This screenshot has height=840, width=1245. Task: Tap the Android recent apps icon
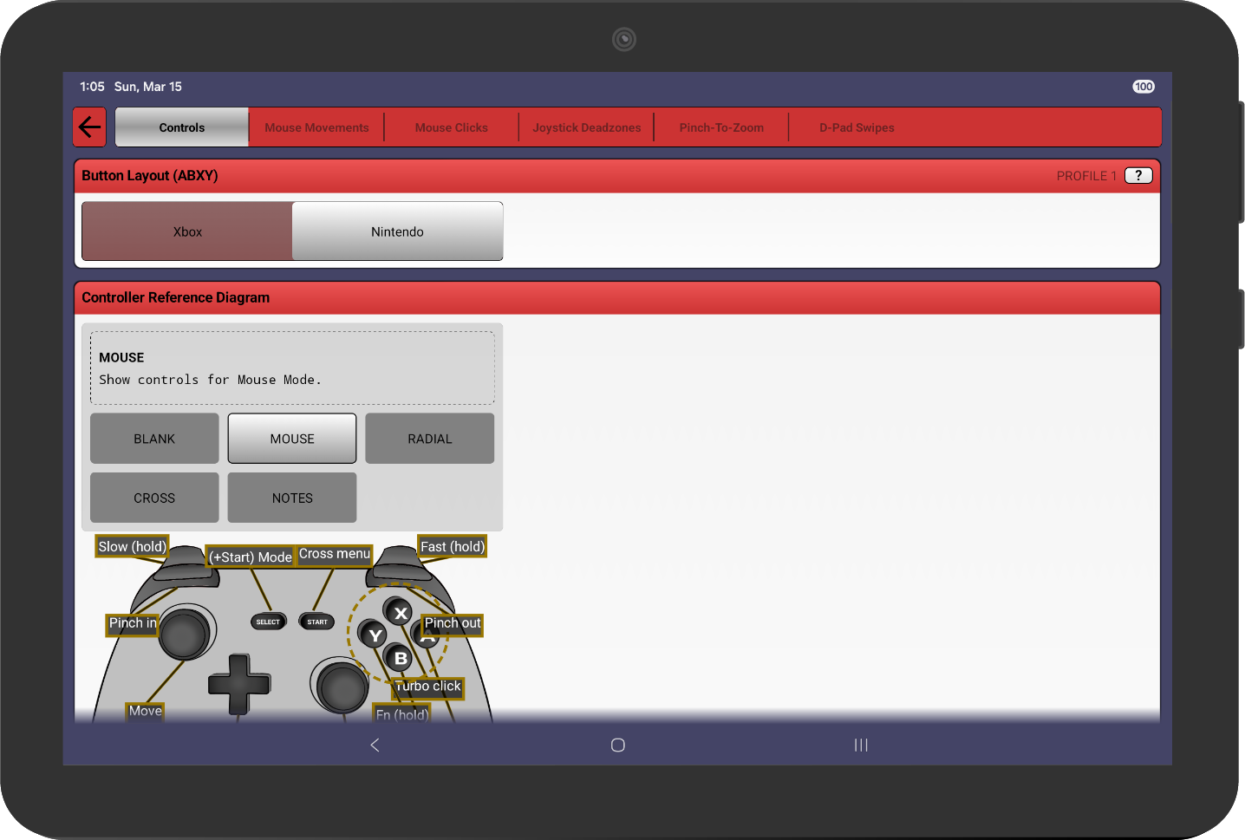pyautogui.click(x=860, y=746)
